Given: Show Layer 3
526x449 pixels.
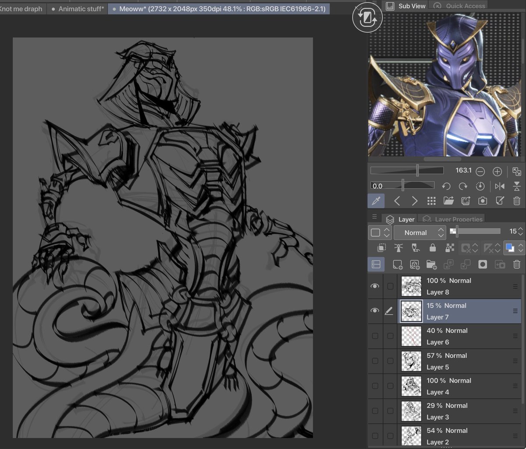Looking at the screenshot, I should tap(375, 411).
